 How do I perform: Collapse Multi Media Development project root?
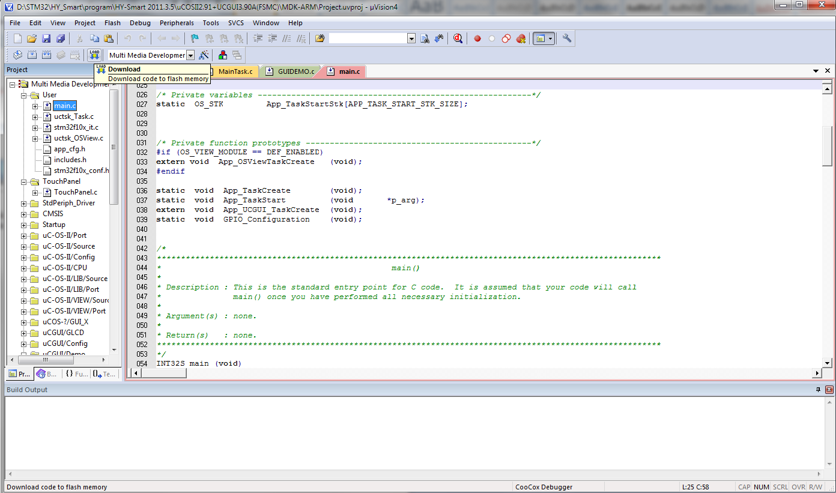pos(13,84)
